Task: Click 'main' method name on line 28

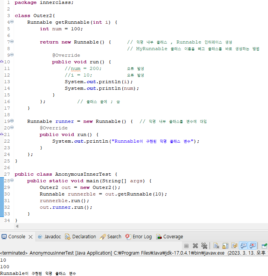Action: 92,181
